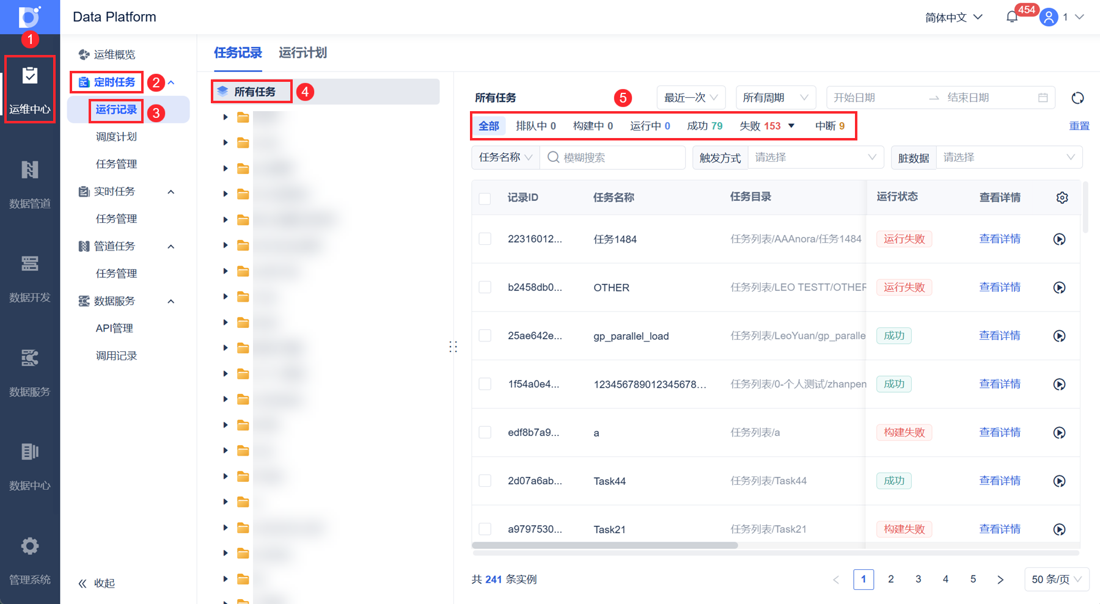Click 重置 to reset filters

coord(1079,126)
